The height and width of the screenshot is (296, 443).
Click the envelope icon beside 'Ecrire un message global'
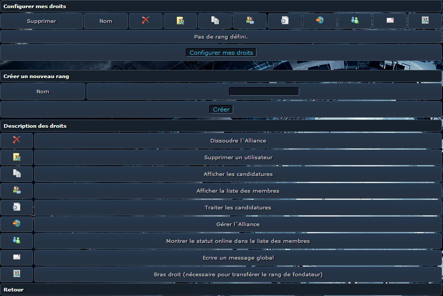click(17, 257)
